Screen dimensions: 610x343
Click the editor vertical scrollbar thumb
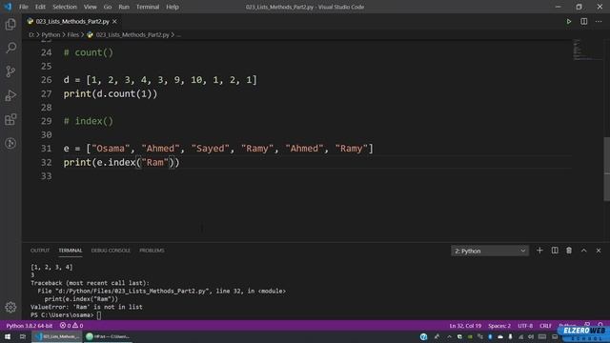click(x=606, y=169)
